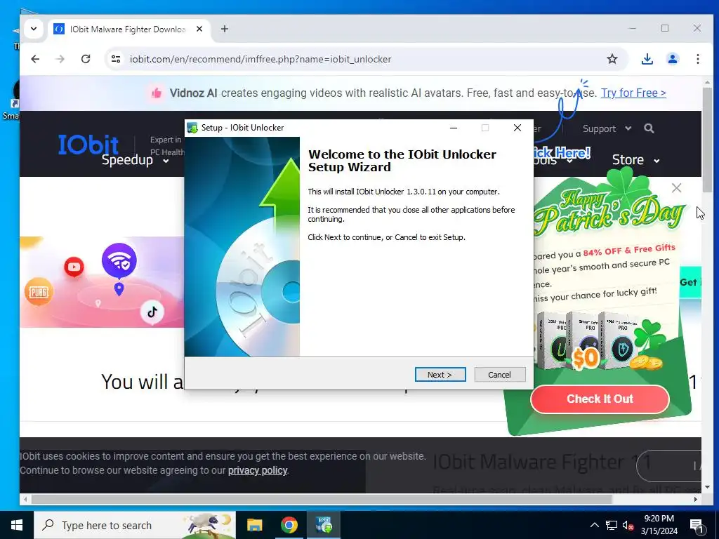Screen dimensions: 719x539
Task: Expand the Support dropdown on IObit site
Action: click(607, 129)
